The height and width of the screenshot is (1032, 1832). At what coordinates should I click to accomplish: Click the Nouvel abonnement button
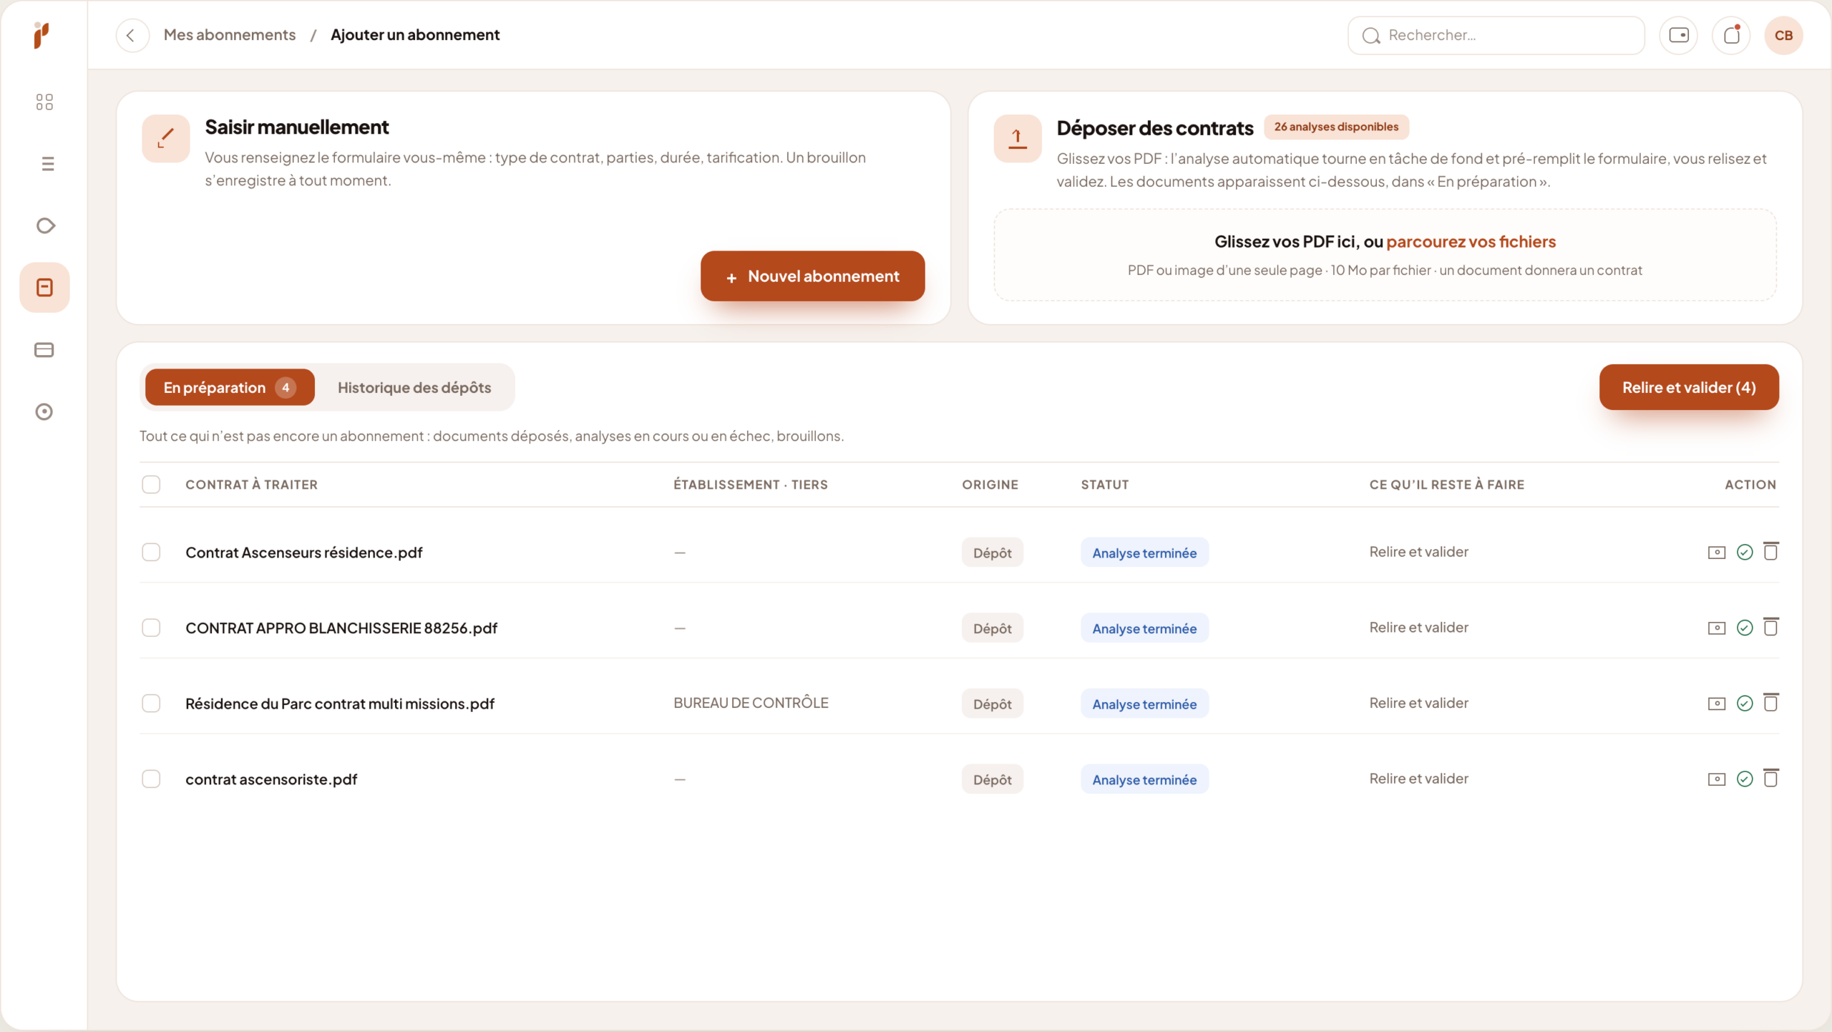point(812,276)
